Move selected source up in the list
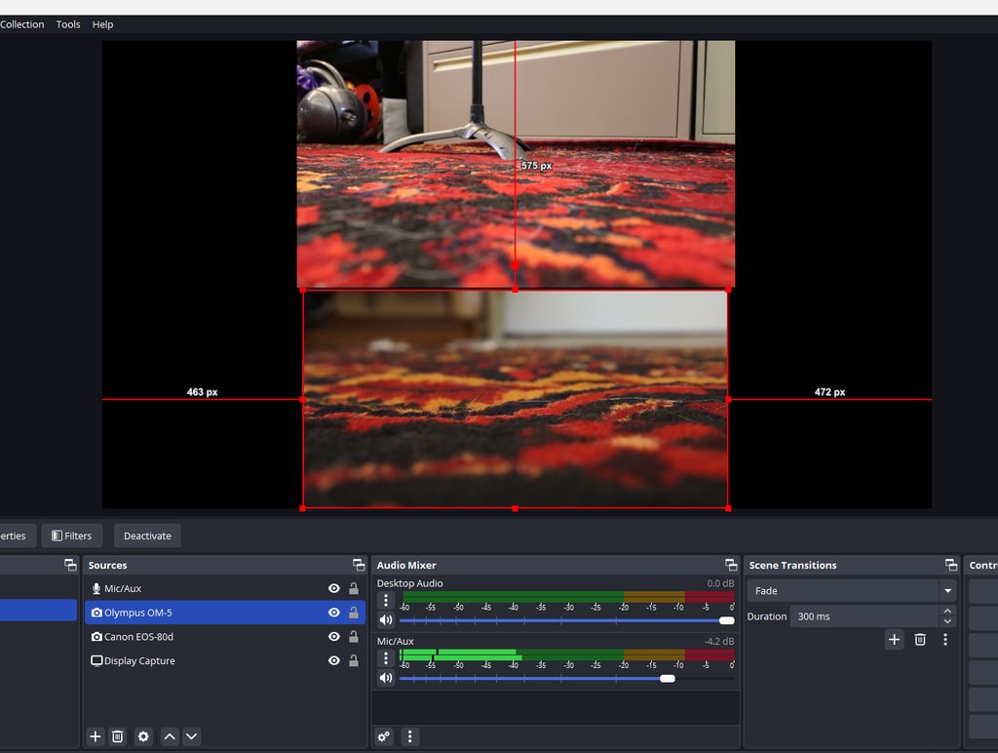Screen dimensions: 998x753 tap(170, 736)
